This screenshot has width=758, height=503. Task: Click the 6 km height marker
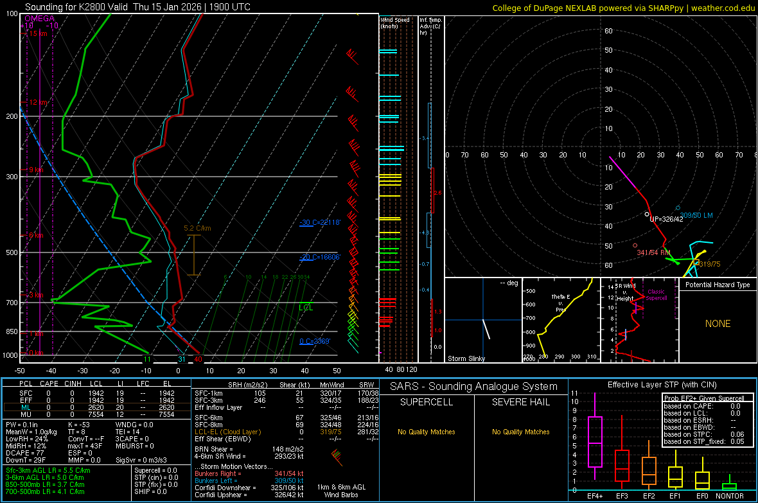36,236
